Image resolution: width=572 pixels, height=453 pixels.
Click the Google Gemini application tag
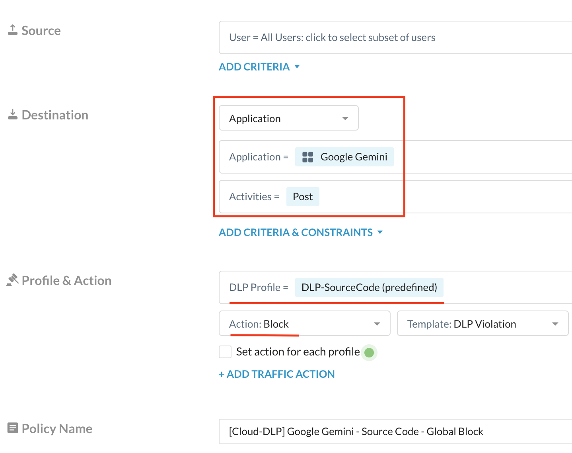(344, 157)
